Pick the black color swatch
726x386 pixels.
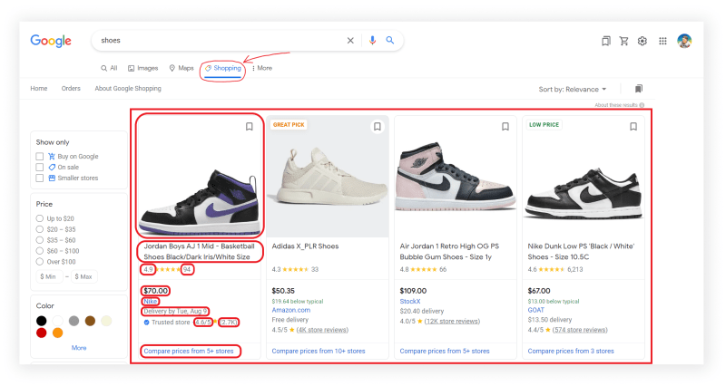(x=42, y=321)
